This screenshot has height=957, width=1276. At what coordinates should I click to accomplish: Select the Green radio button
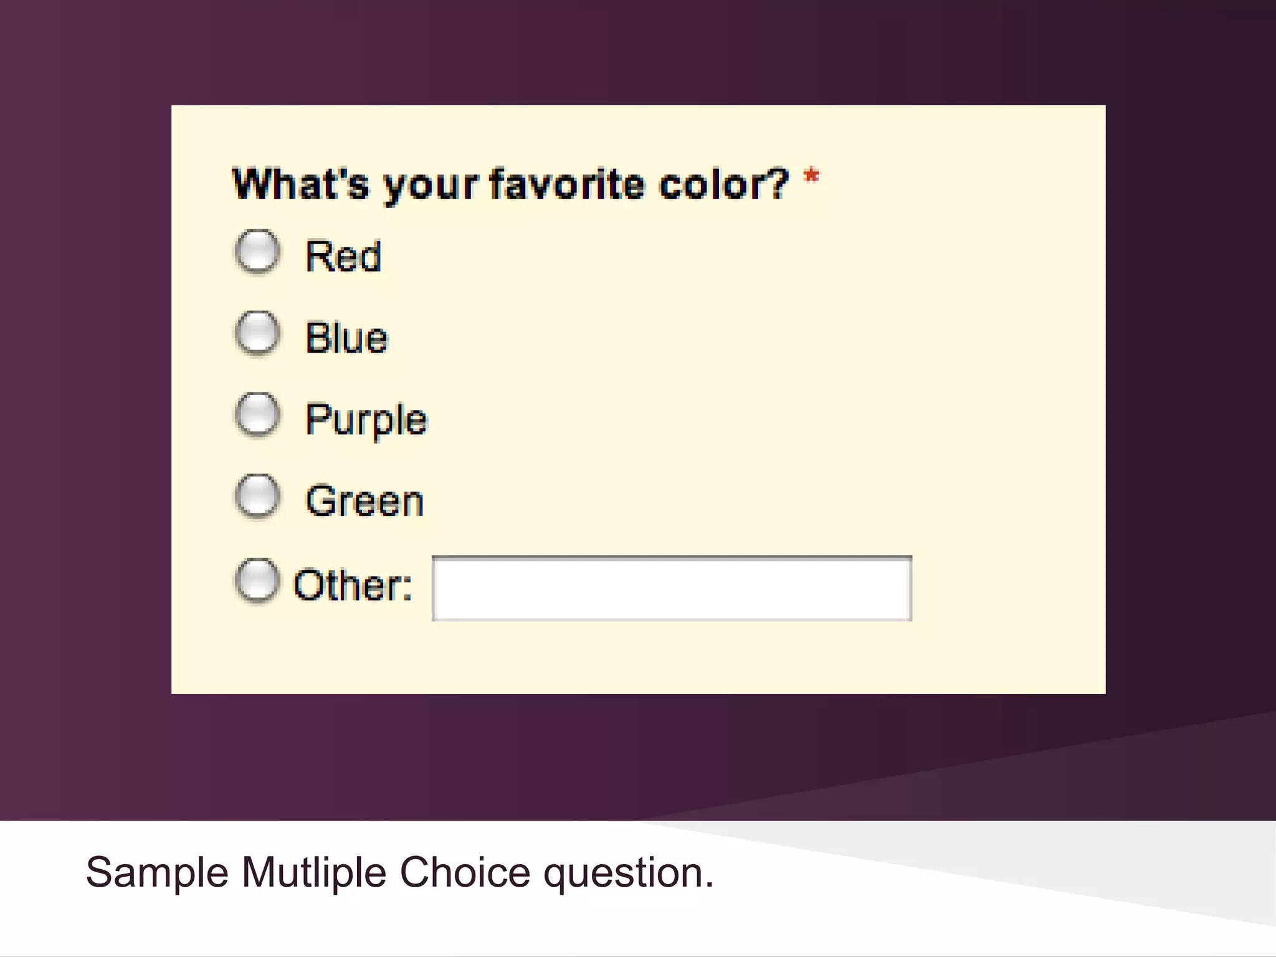tap(257, 497)
